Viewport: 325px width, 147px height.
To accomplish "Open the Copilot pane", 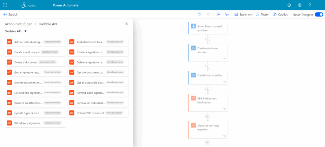I will 280,15.
